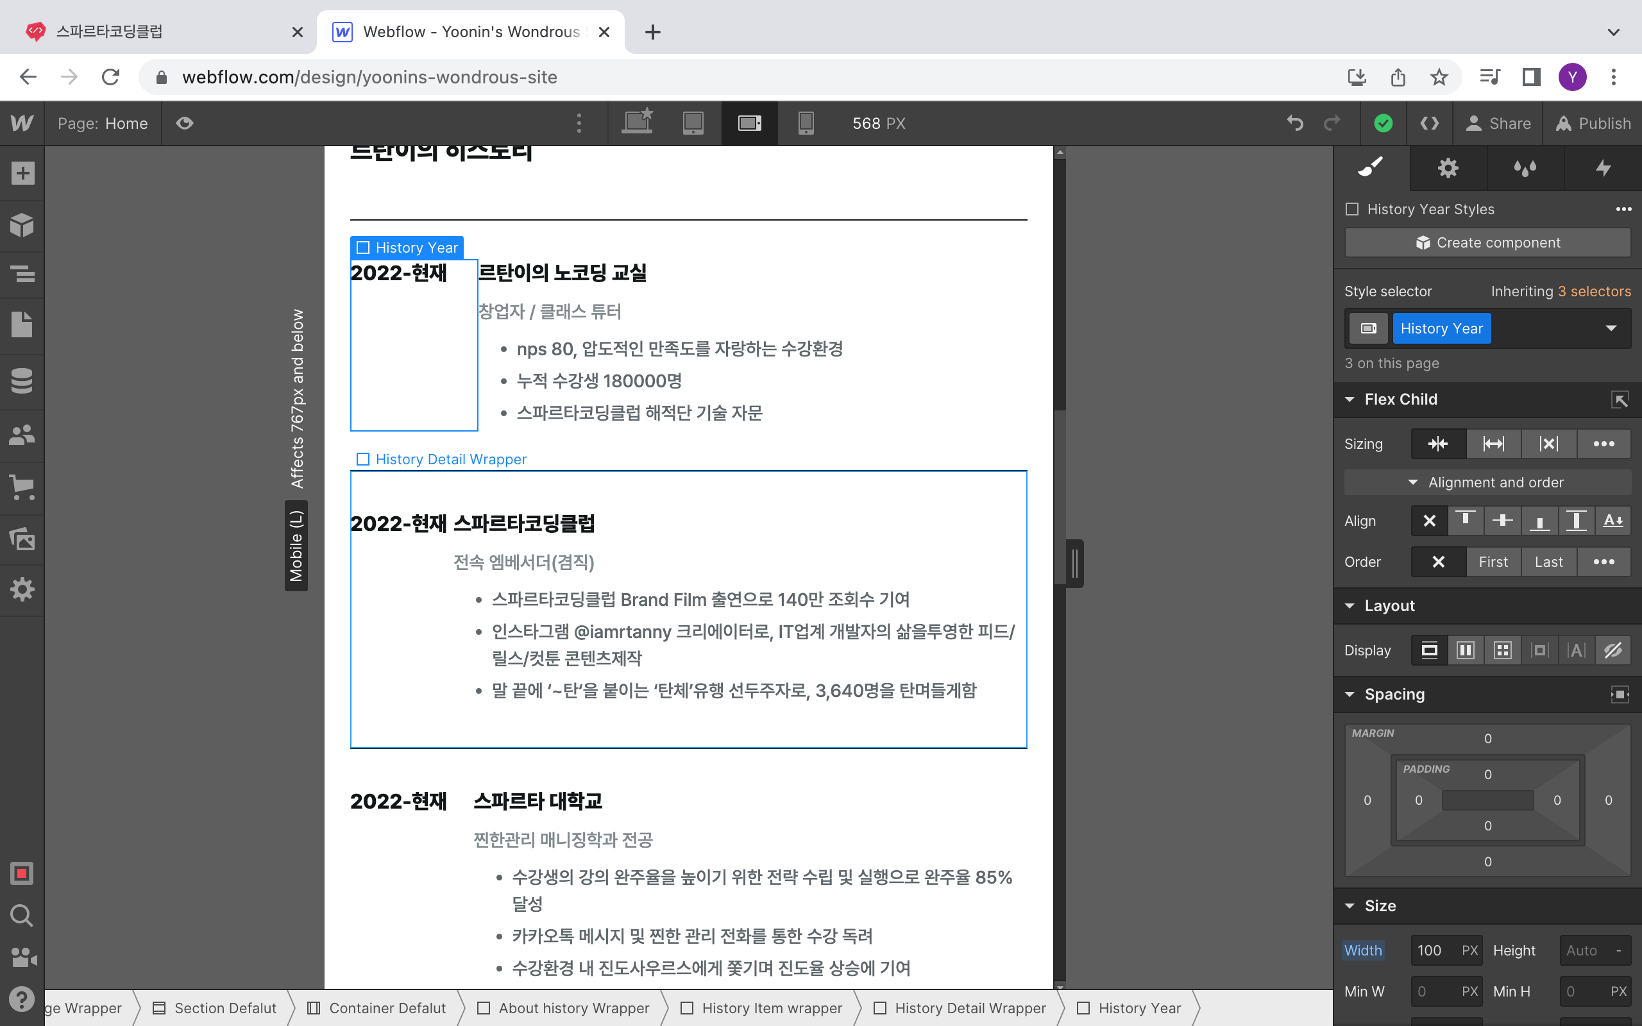Select History Item wrapper breadcrumb

click(762, 1007)
